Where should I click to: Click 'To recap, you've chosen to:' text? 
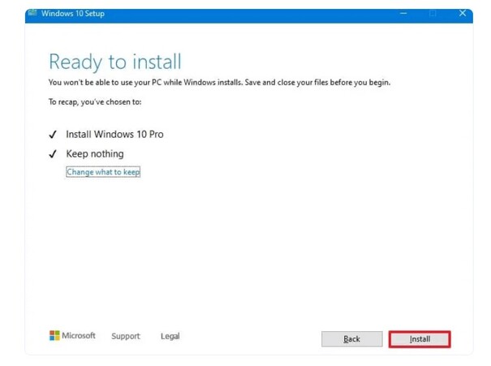pos(95,101)
